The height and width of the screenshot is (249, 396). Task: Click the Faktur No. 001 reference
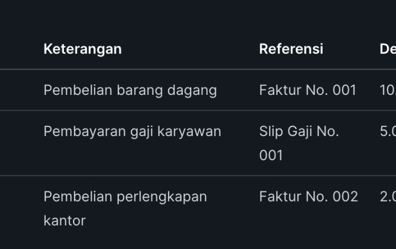point(308,90)
